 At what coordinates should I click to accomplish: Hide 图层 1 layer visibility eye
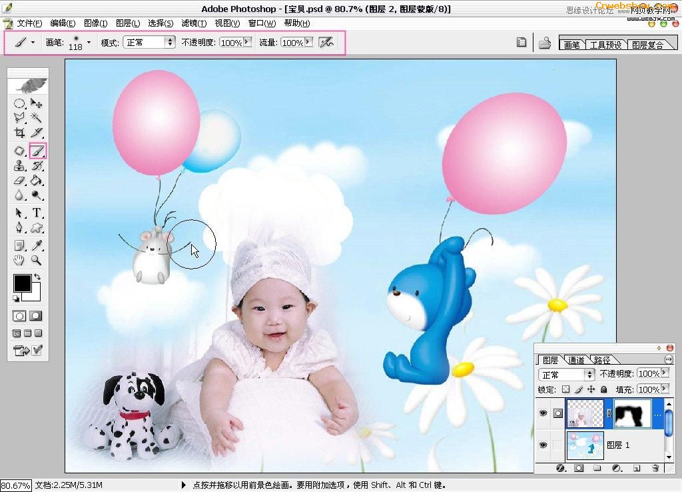coord(543,445)
